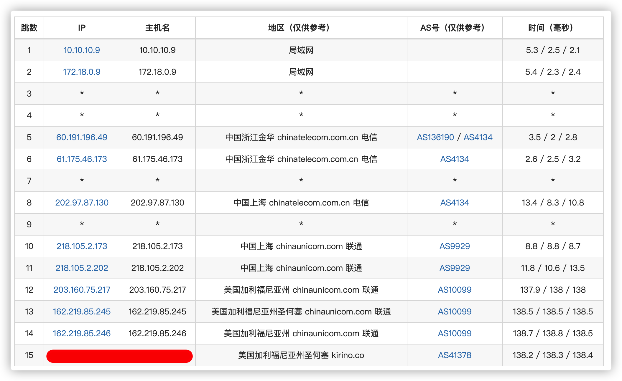Open IP link 203.160.75.217
Image resolution: width=622 pixels, height=381 pixels.
82,290
